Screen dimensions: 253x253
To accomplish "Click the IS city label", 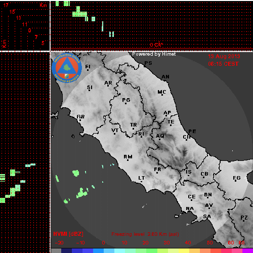I will [x=189, y=172].
